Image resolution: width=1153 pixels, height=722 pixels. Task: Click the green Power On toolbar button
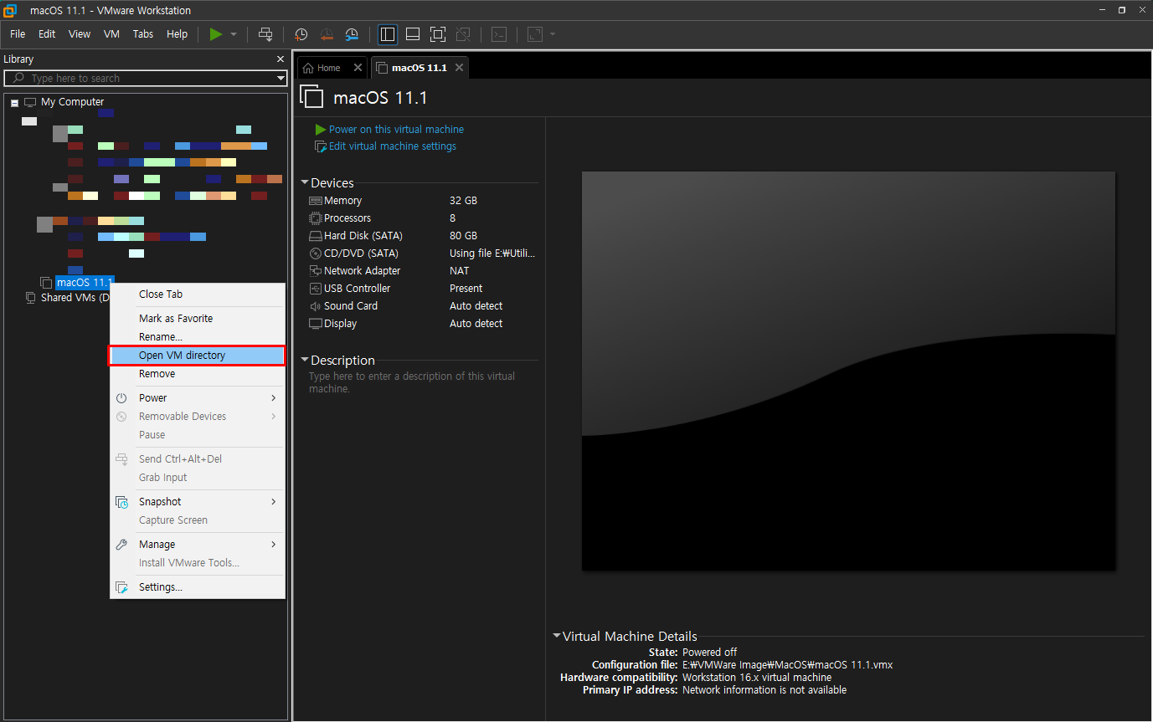(216, 34)
